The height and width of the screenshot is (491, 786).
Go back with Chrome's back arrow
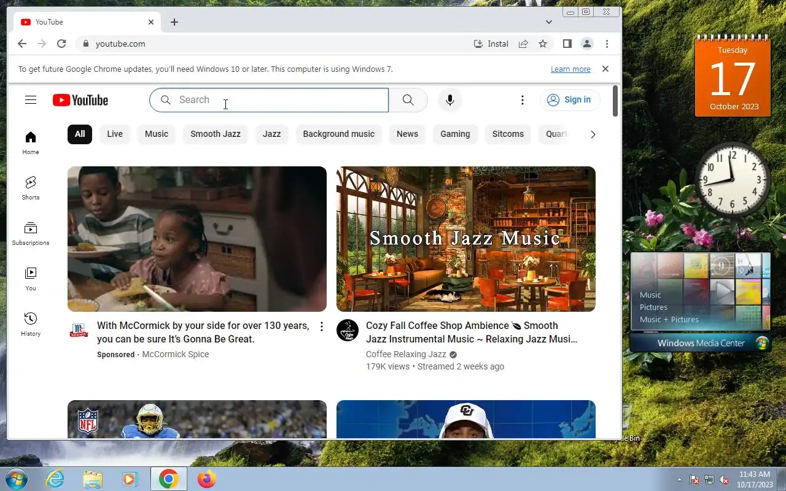[x=22, y=44]
